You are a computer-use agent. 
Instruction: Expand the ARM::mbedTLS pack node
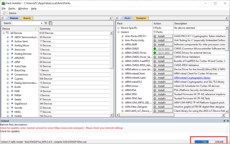pyautogui.click(x=123, y=82)
